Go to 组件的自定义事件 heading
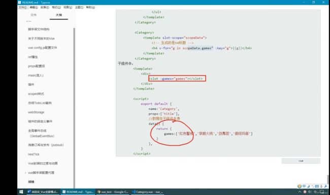This screenshot has height=195, width=330. tap(40, 121)
